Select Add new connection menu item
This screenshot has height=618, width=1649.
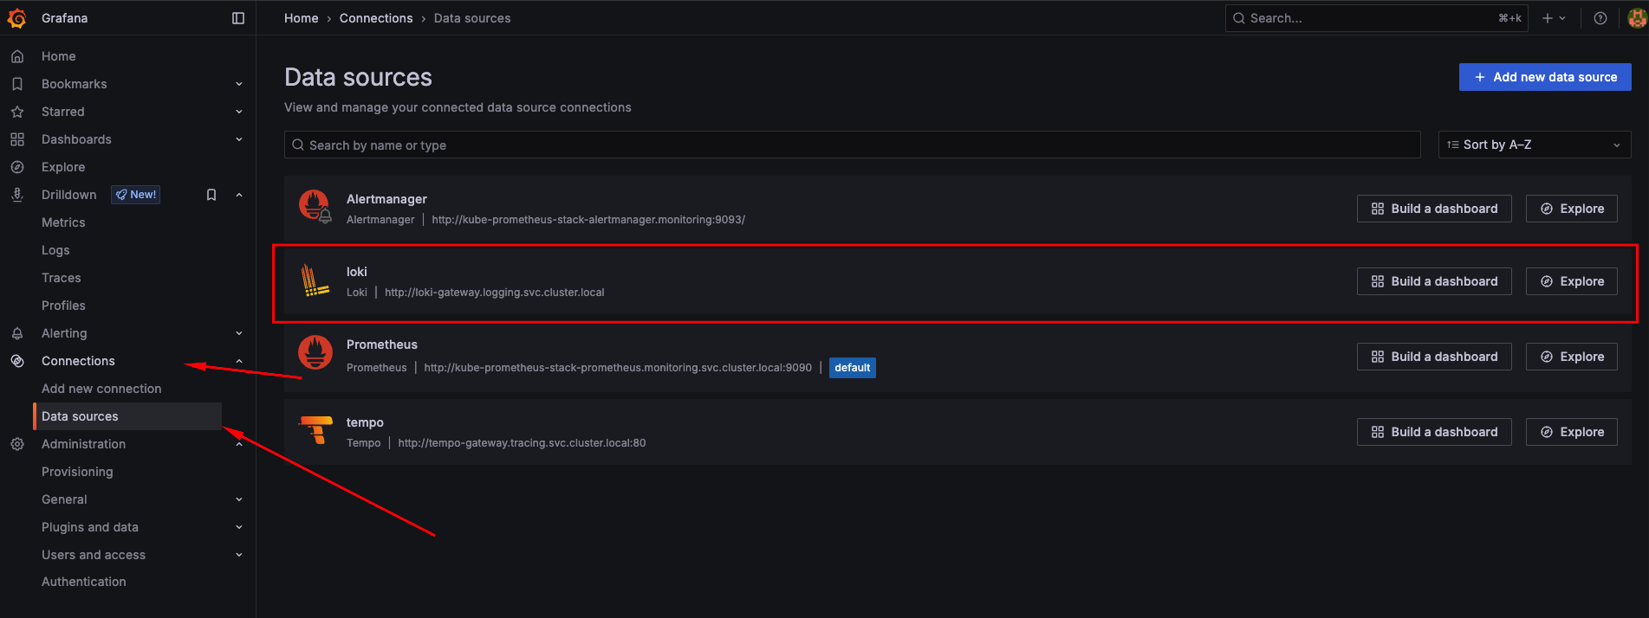tap(101, 389)
